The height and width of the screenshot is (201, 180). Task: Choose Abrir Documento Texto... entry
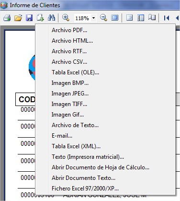pyautogui.click(x=105, y=178)
